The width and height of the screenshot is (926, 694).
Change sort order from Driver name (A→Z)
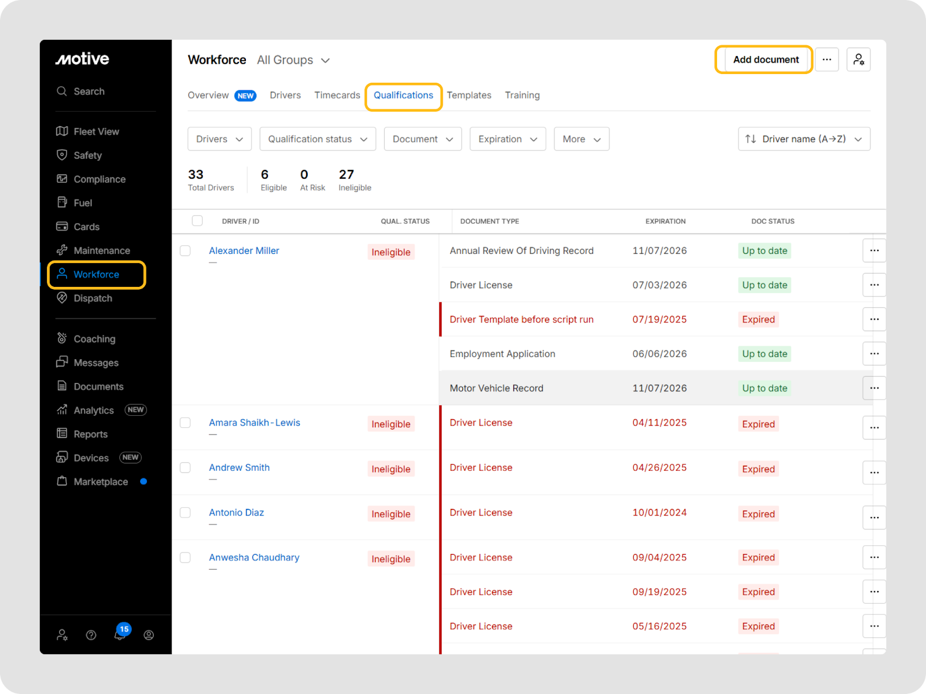pos(804,139)
